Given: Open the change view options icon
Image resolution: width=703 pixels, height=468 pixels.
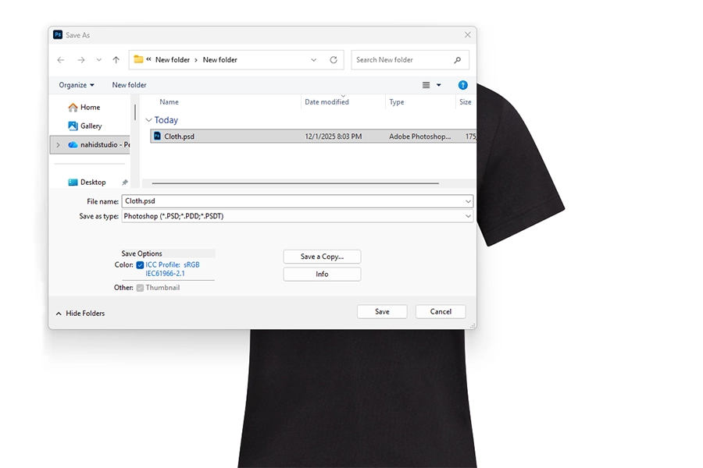Looking at the screenshot, I should (x=425, y=84).
